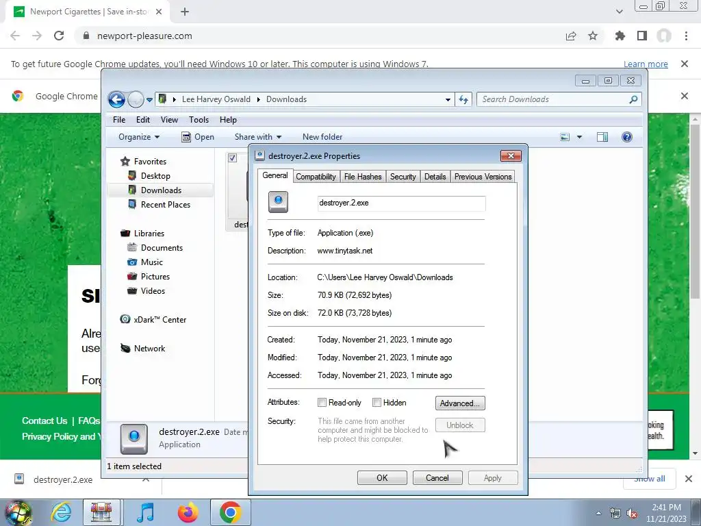Click the Explorer Help question-mark icon
The height and width of the screenshot is (526, 701).
pyautogui.click(x=627, y=137)
